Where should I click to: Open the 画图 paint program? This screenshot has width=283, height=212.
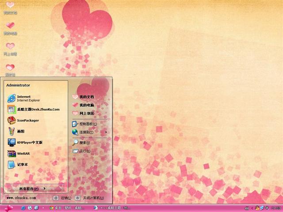coord(21,131)
